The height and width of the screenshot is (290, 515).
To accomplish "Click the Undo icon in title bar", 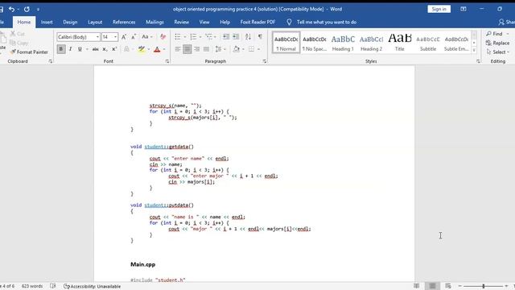I will (x=11, y=9).
